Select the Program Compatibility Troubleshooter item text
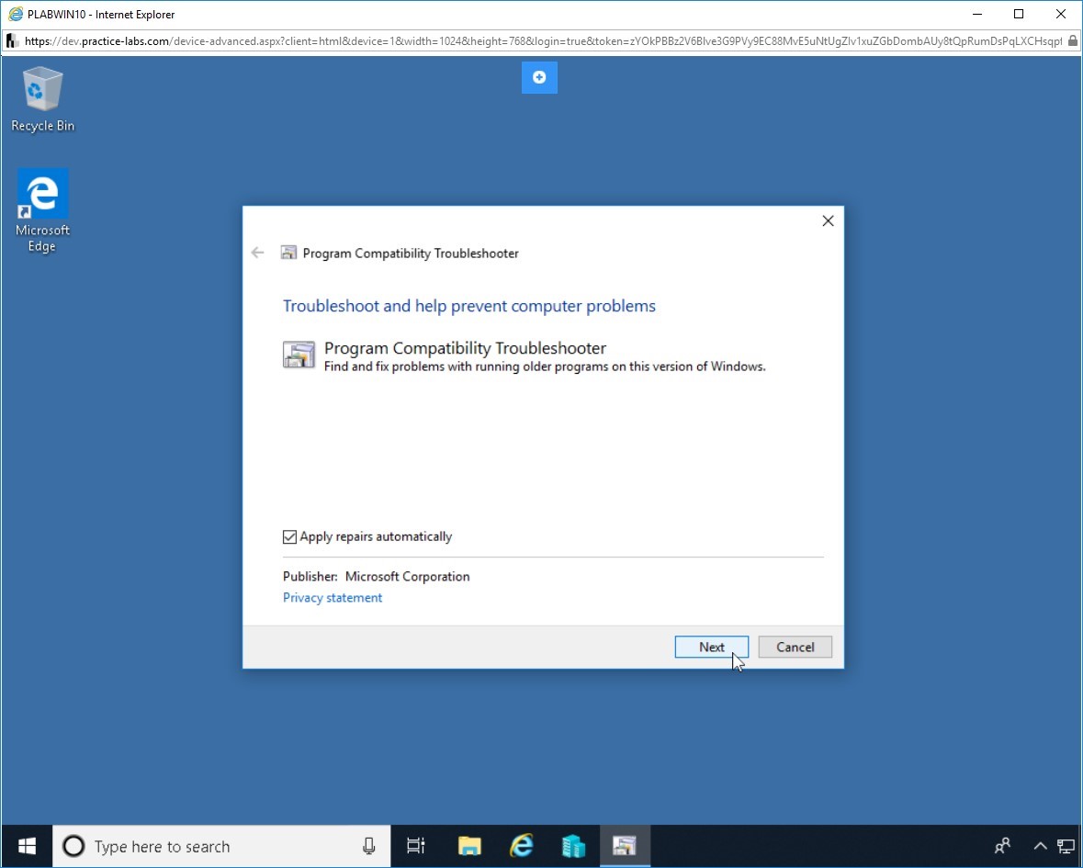This screenshot has width=1083, height=868. (466, 348)
